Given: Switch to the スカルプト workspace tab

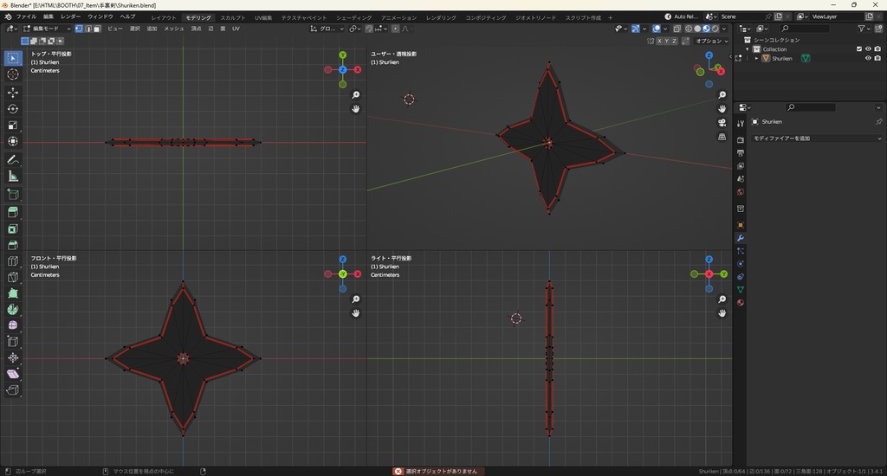Looking at the screenshot, I should point(232,17).
